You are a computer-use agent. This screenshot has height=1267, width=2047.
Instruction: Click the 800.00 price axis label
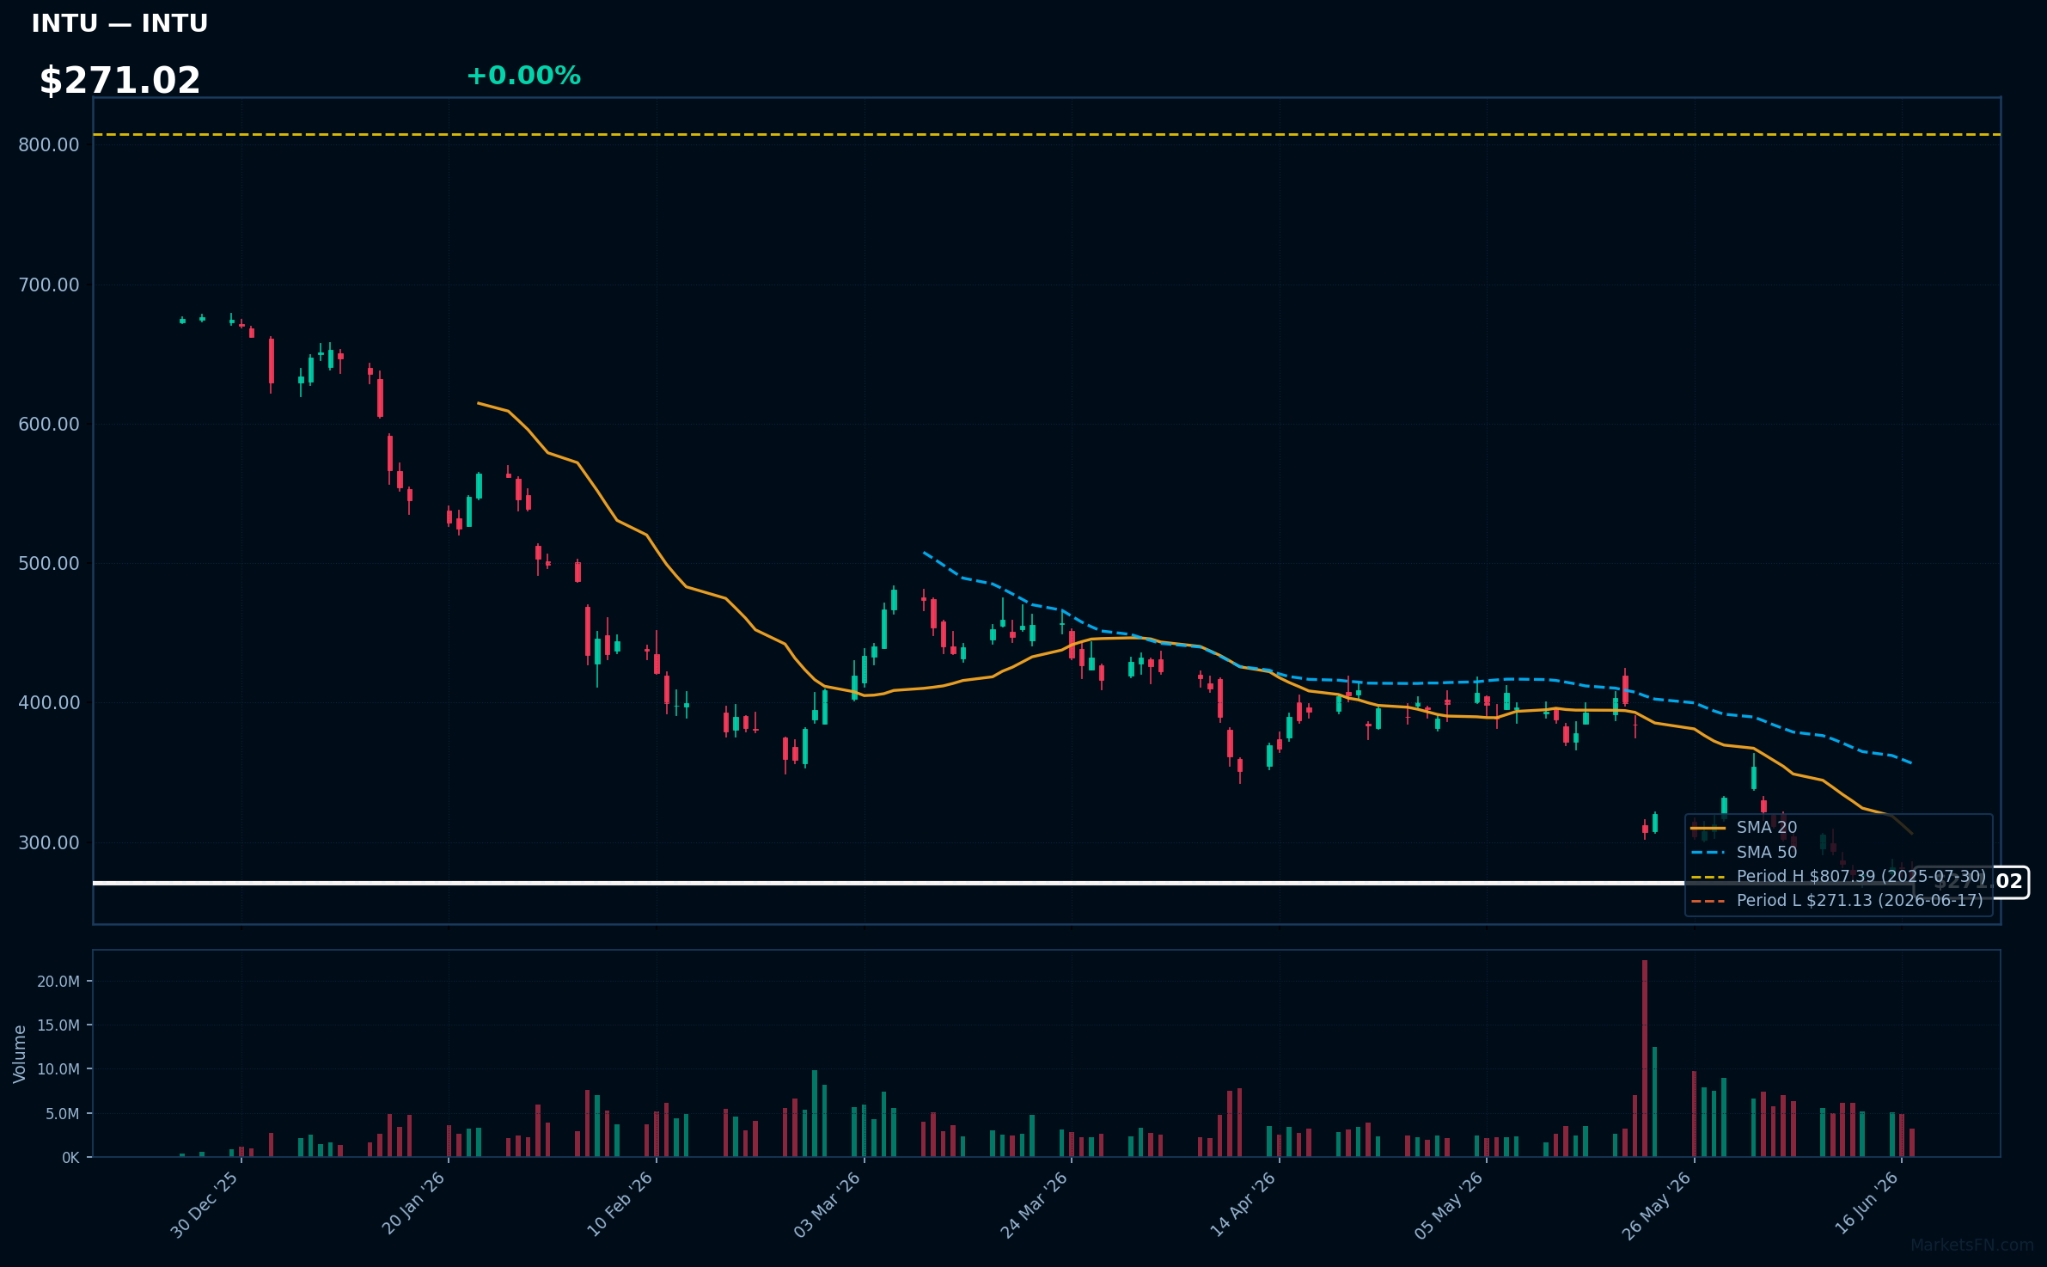point(49,145)
